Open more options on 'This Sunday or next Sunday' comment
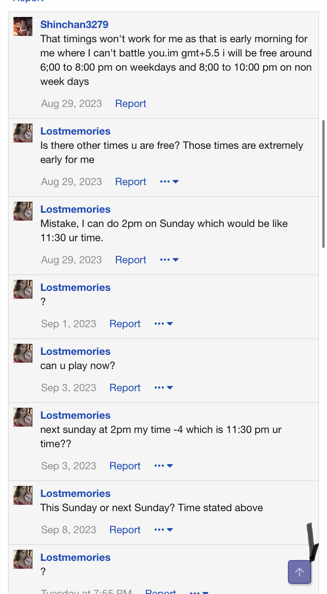 pos(163,530)
